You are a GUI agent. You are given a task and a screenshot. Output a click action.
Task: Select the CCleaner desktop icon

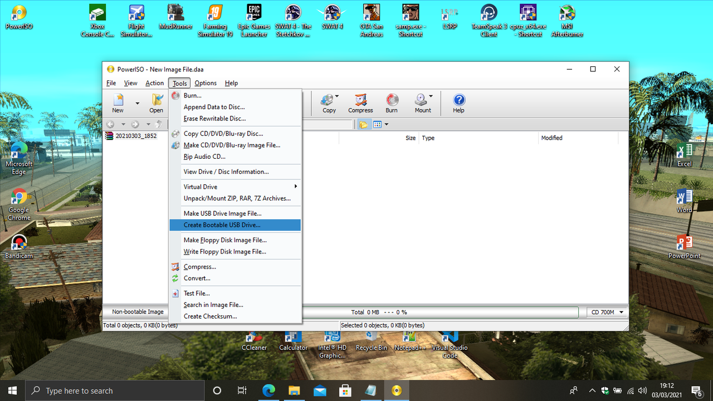click(x=254, y=340)
